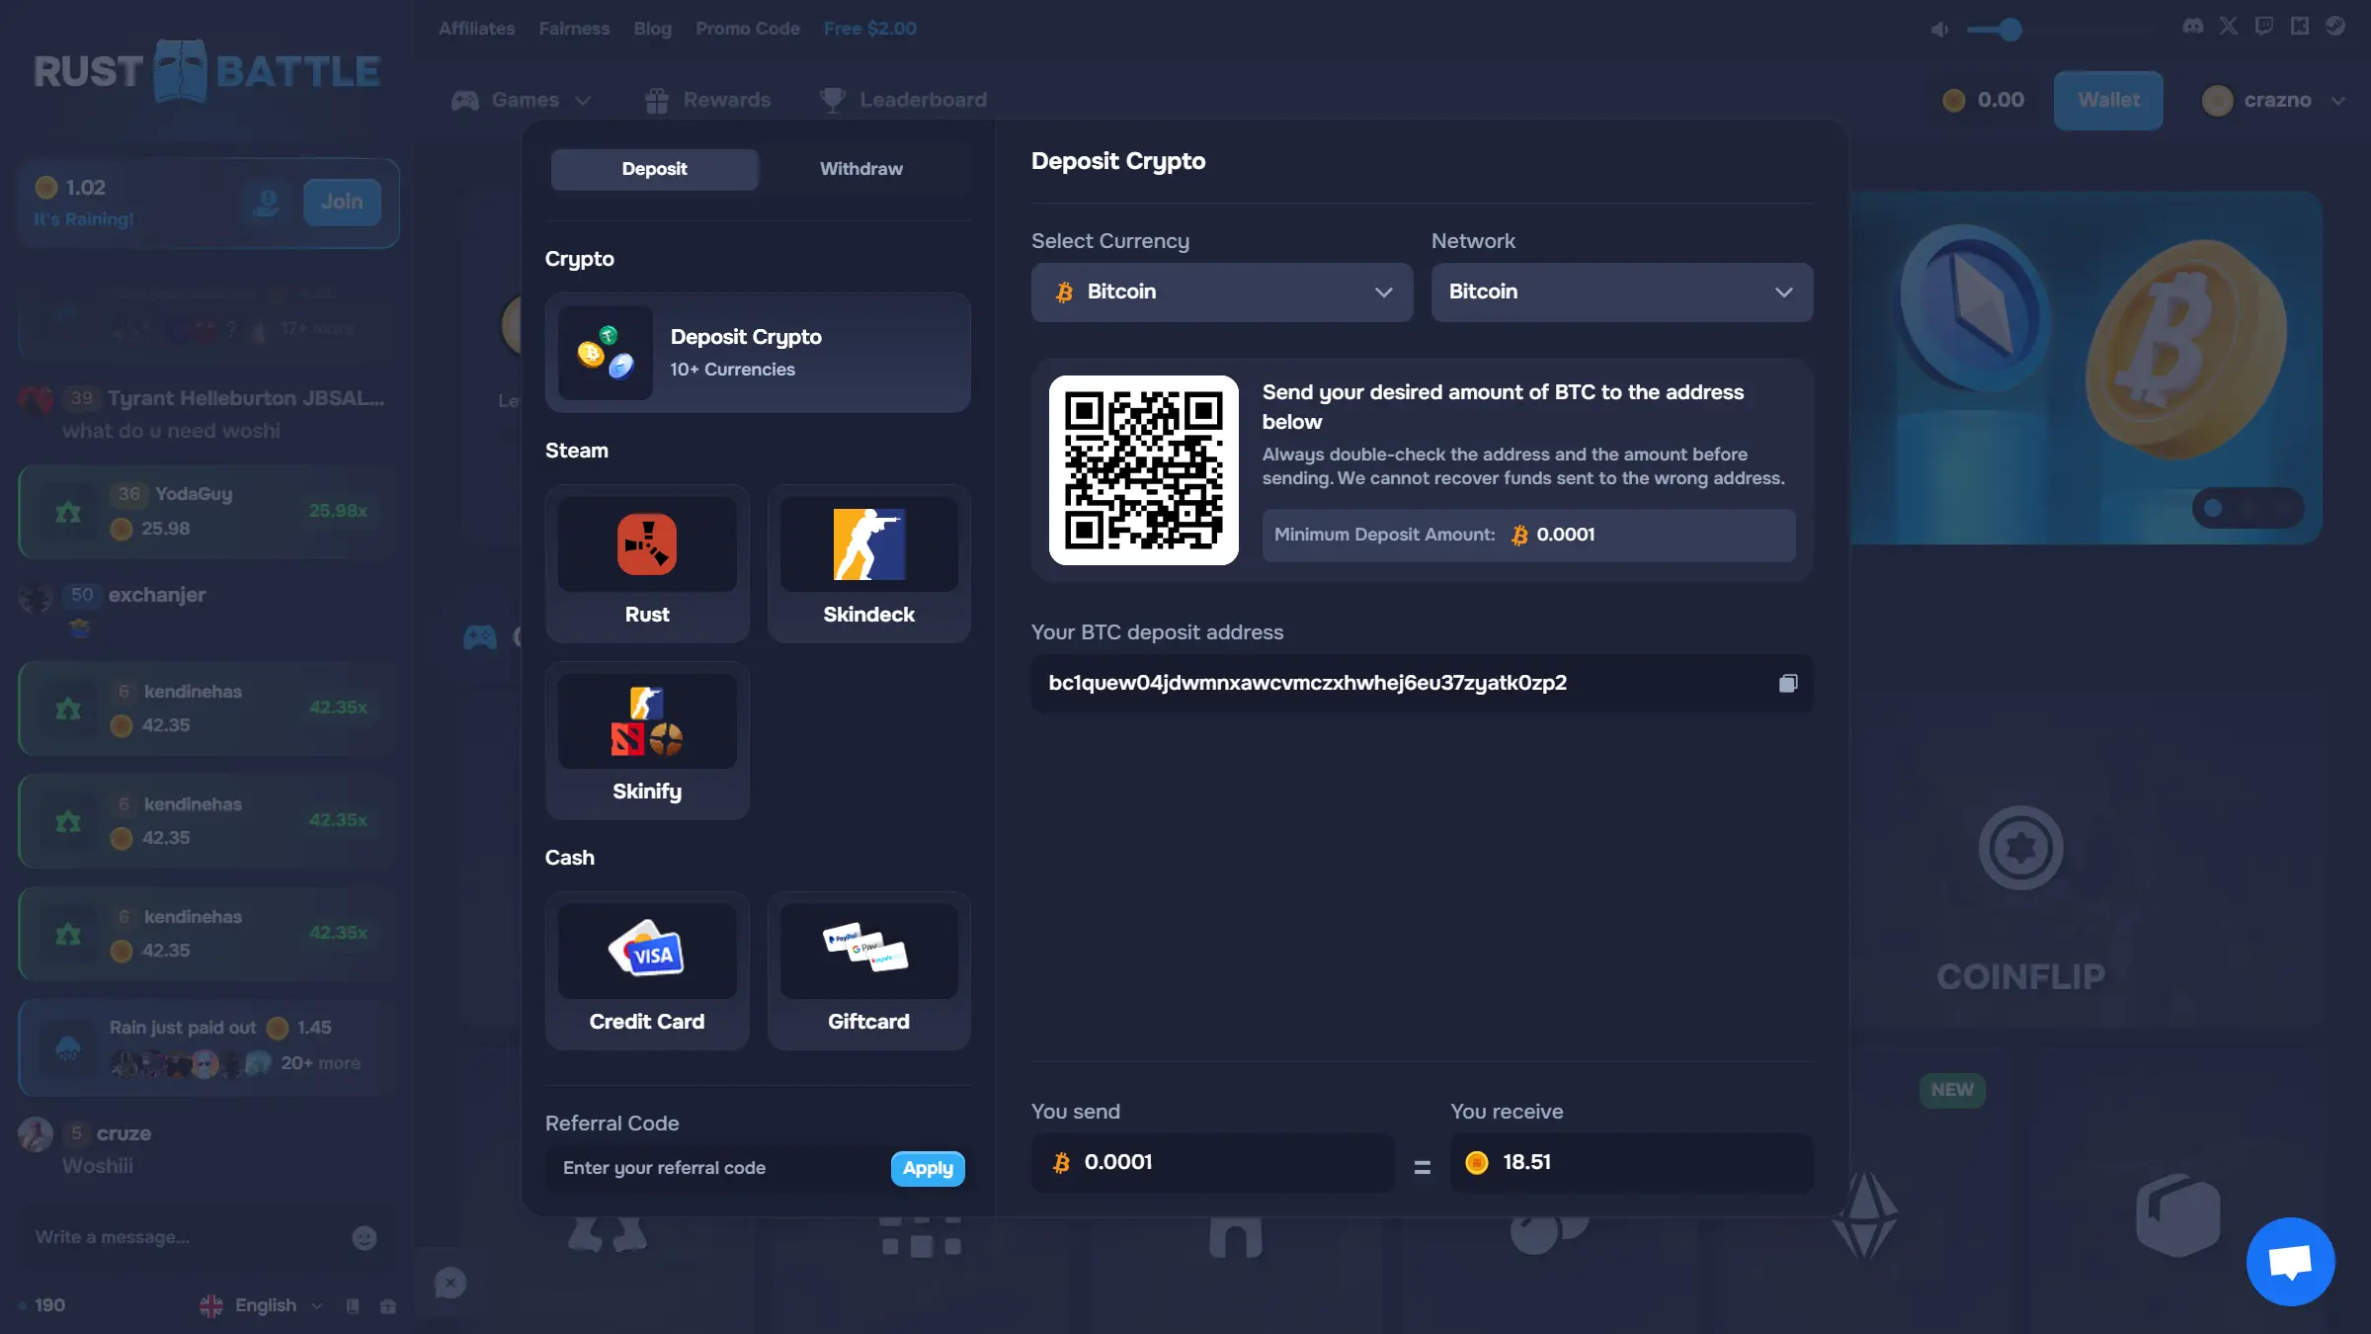
Task: Open the Select Currency Bitcoin dropdown
Action: pos(1222,292)
